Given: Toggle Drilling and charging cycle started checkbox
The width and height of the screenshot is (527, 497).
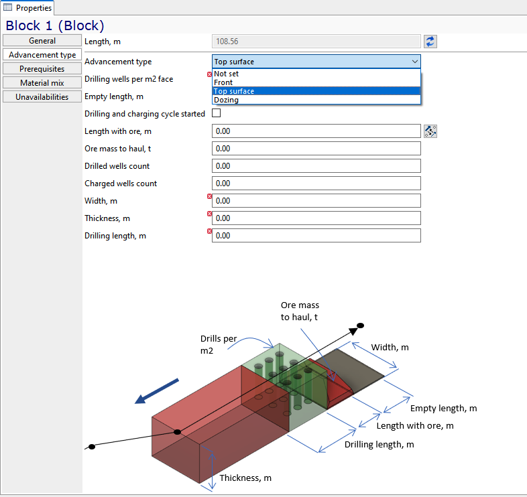Looking at the screenshot, I should click(217, 113).
